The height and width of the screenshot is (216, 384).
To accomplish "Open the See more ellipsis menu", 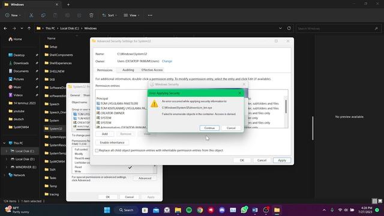I will click(x=150, y=15).
